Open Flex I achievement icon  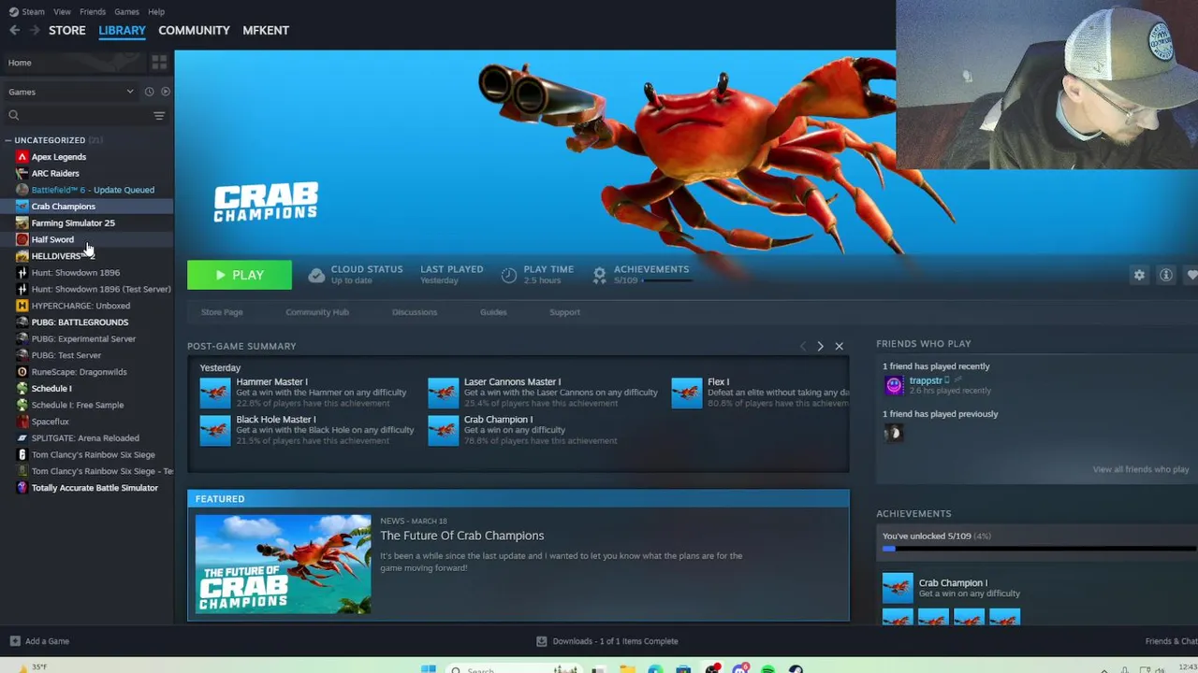[686, 393]
